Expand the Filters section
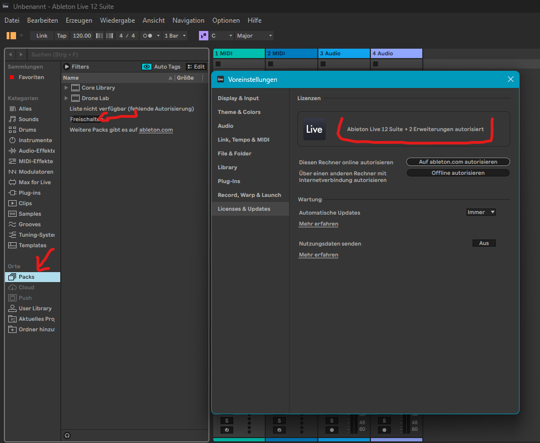The height and width of the screenshot is (443, 540). [x=67, y=67]
